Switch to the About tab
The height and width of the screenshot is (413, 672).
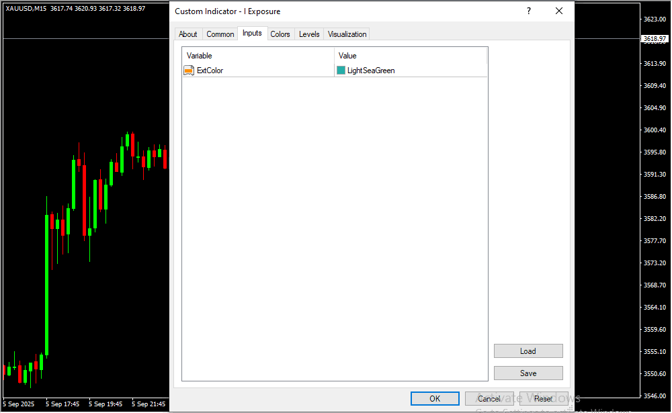(x=188, y=34)
